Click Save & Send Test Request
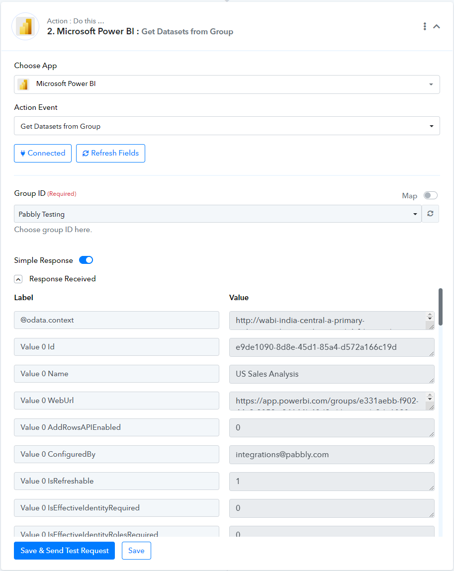Screen dimensions: 454x571 (x=65, y=551)
